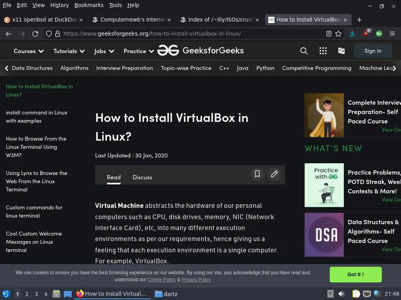Open the Firefox hamburger menu

pos(392,34)
